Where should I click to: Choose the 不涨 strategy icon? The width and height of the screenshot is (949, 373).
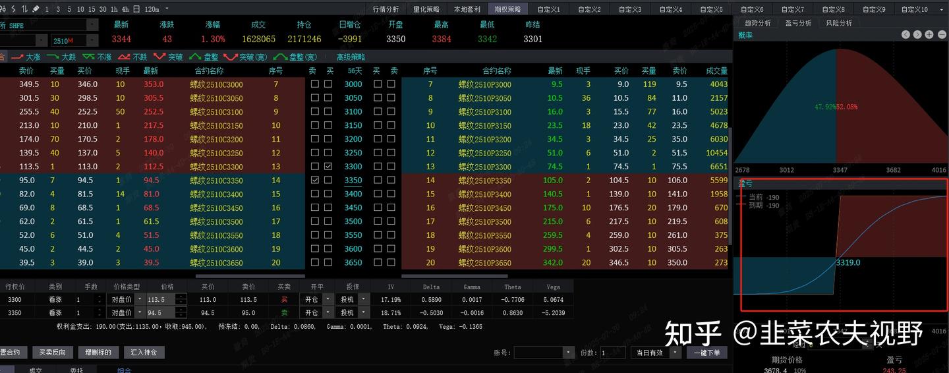pos(98,57)
